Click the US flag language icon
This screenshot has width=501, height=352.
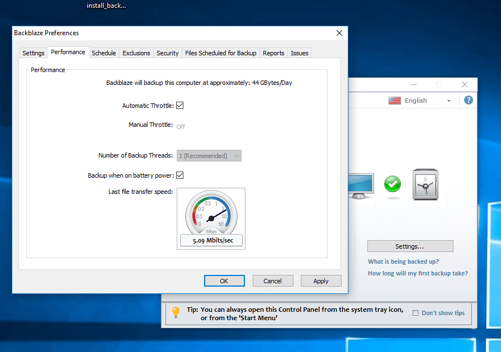tap(395, 101)
